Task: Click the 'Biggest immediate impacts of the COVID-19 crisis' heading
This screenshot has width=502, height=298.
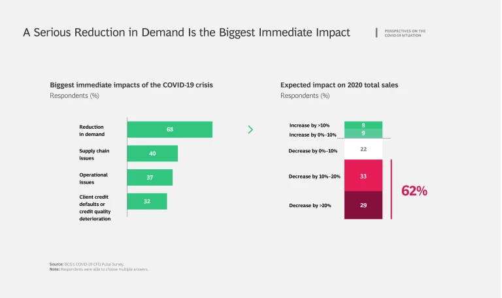Action: point(131,85)
